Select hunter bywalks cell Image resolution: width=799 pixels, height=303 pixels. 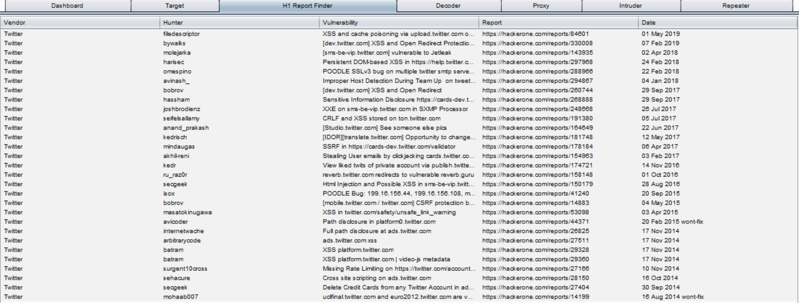click(239, 43)
